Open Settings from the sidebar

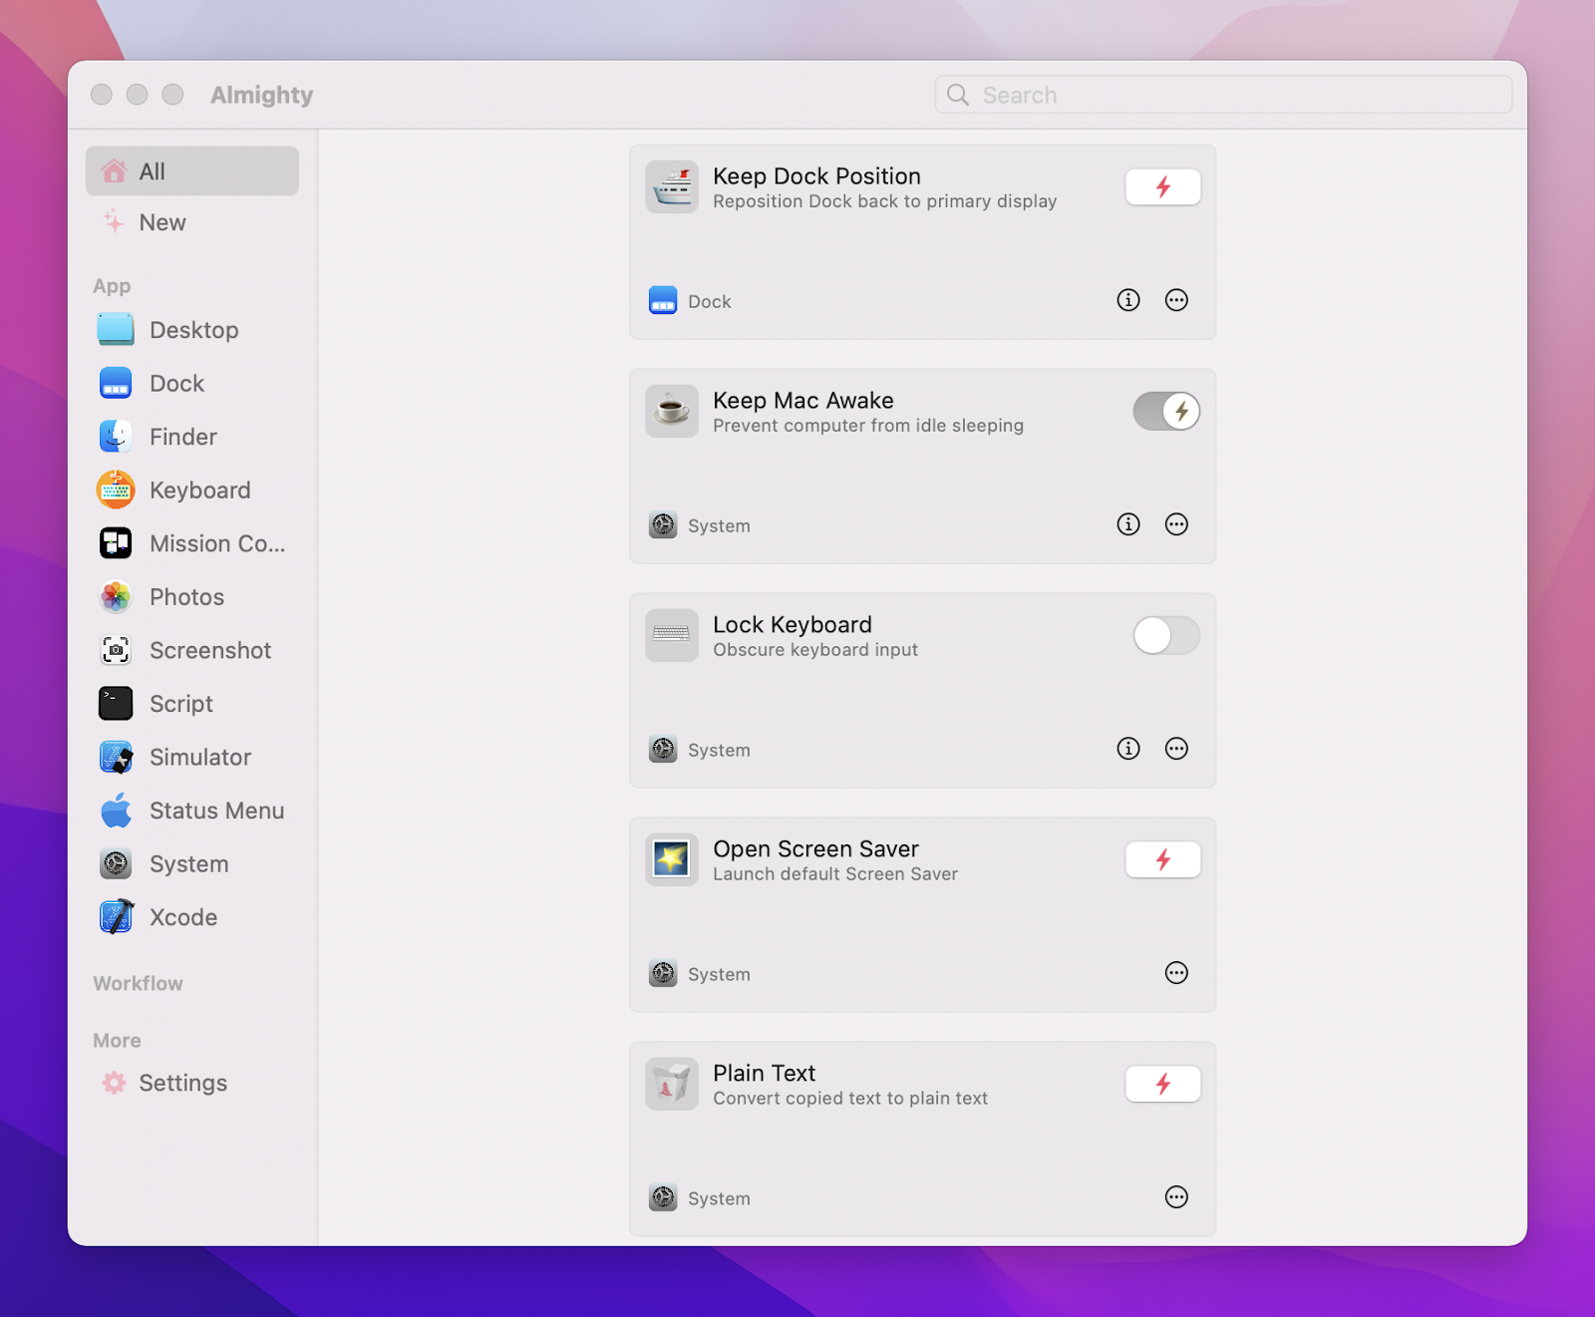tap(182, 1083)
